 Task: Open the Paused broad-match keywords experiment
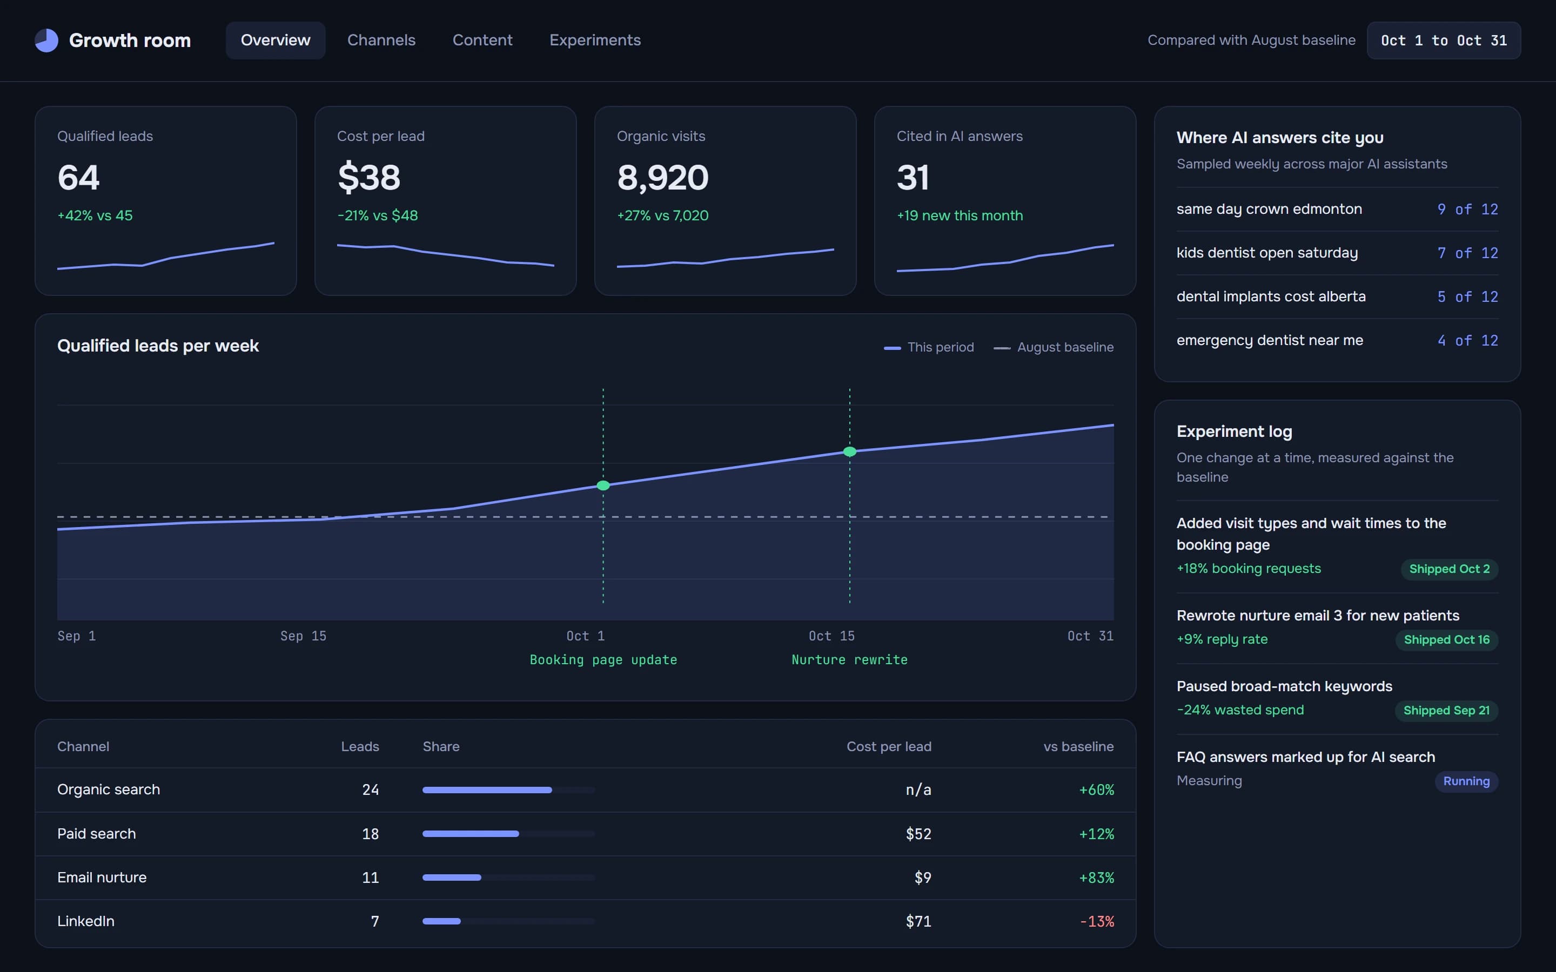[x=1337, y=699]
